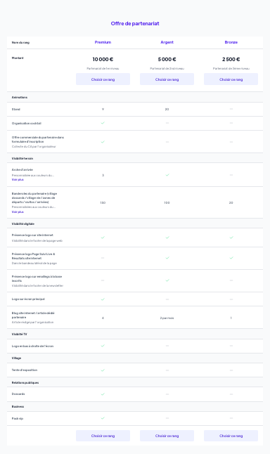Click Bronze dash in Stand row
Screen dimensions: 270x454
coord(231,109)
